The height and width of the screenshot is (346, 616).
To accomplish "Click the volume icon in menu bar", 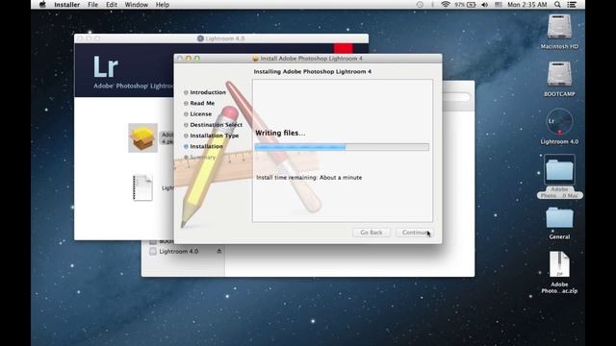I will 485,5.
